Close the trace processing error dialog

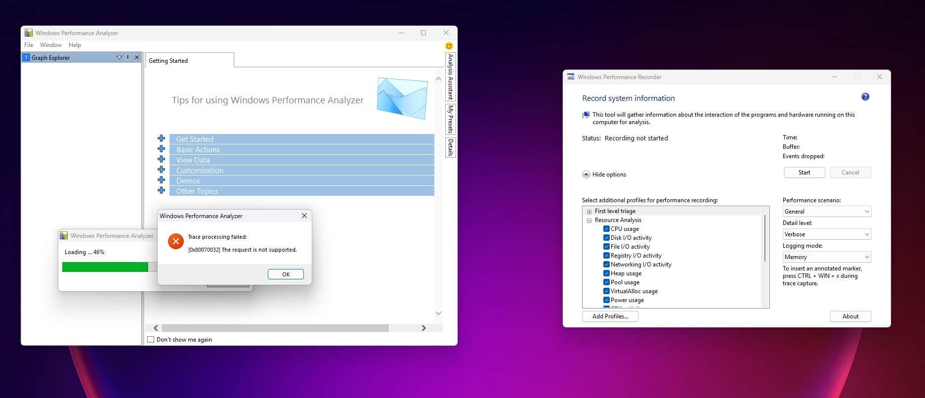304,216
